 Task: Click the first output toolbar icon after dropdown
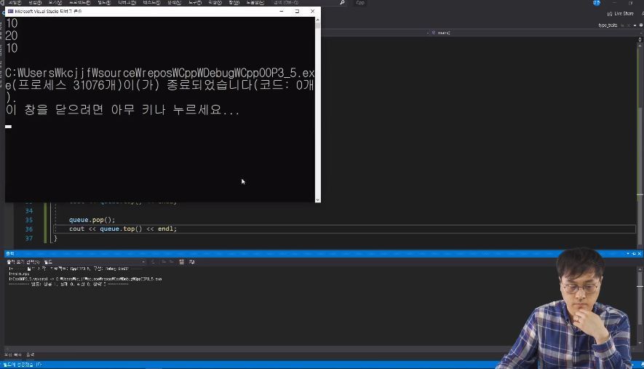tap(154, 262)
